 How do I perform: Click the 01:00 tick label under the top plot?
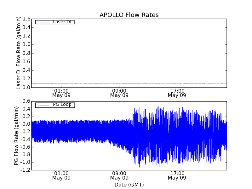[61, 91]
